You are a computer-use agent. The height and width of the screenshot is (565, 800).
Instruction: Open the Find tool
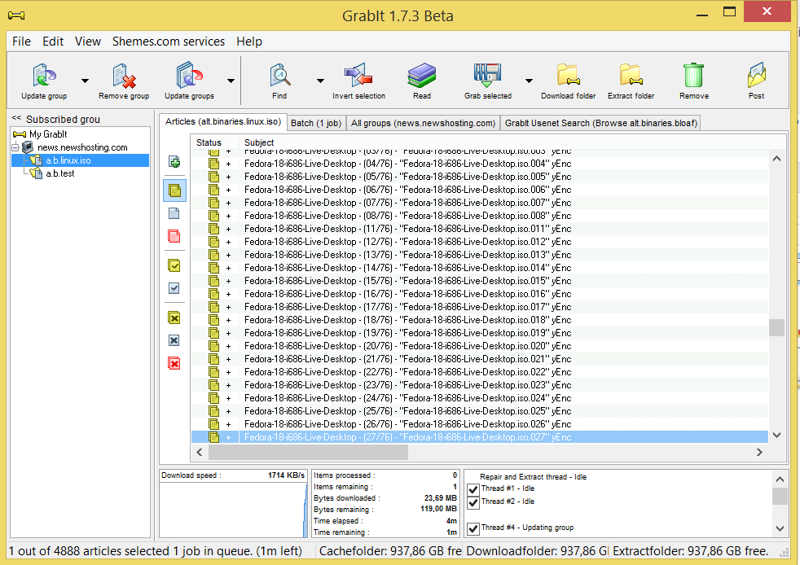(x=279, y=76)
